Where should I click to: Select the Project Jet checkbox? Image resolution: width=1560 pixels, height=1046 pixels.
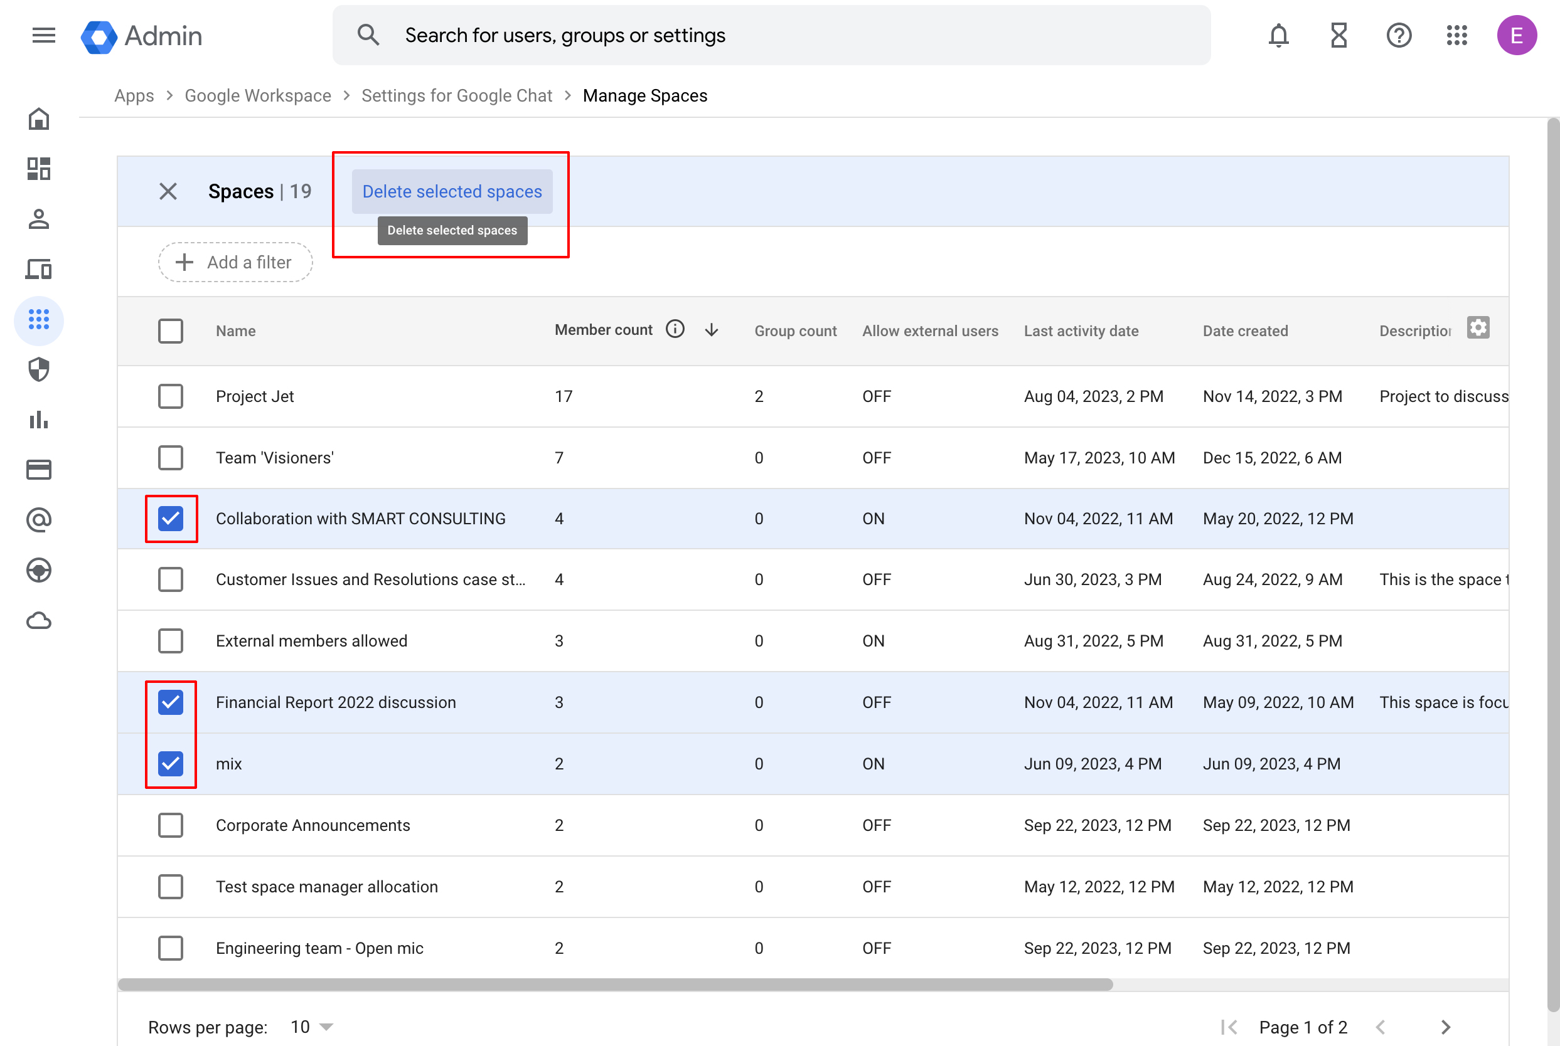click(x=170, y=396)
